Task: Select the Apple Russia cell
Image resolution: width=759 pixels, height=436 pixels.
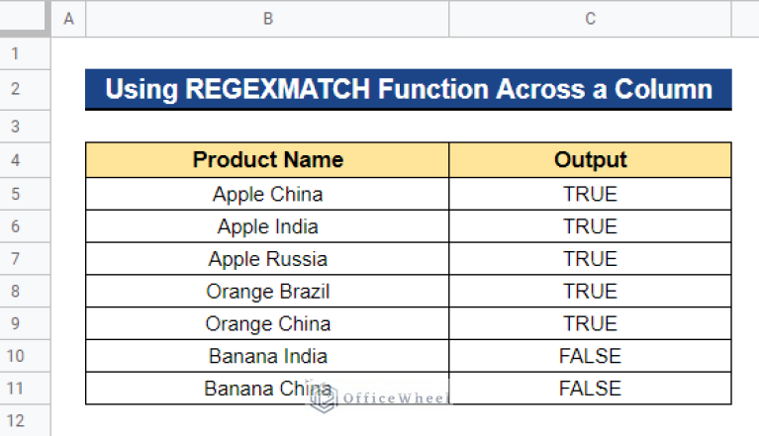Action: [x=267, y=259]
